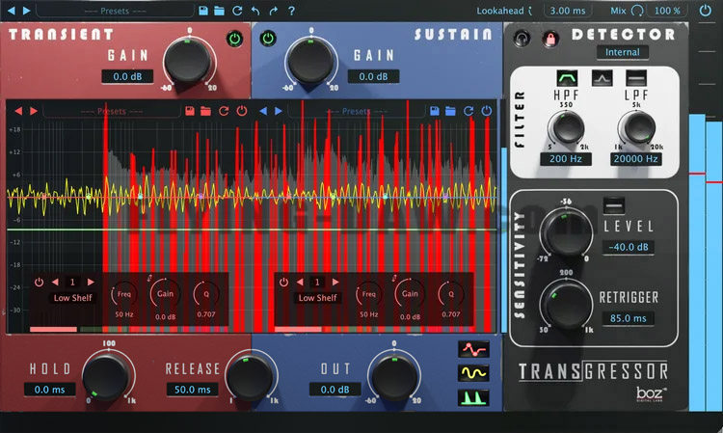
Task: Click the Hold knob
Action: pos(107,375)
